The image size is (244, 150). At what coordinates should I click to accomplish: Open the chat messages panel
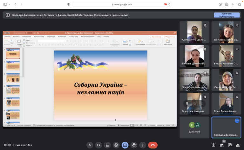pos(230,145)
